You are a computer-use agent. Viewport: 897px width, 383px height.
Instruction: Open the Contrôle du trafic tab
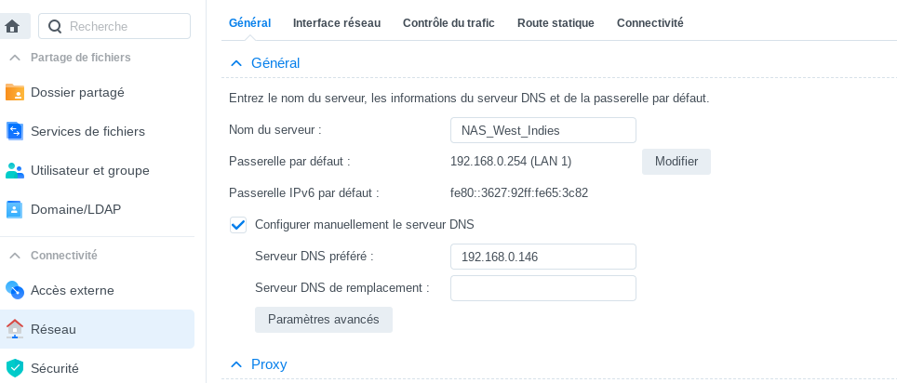pos(448,23)
